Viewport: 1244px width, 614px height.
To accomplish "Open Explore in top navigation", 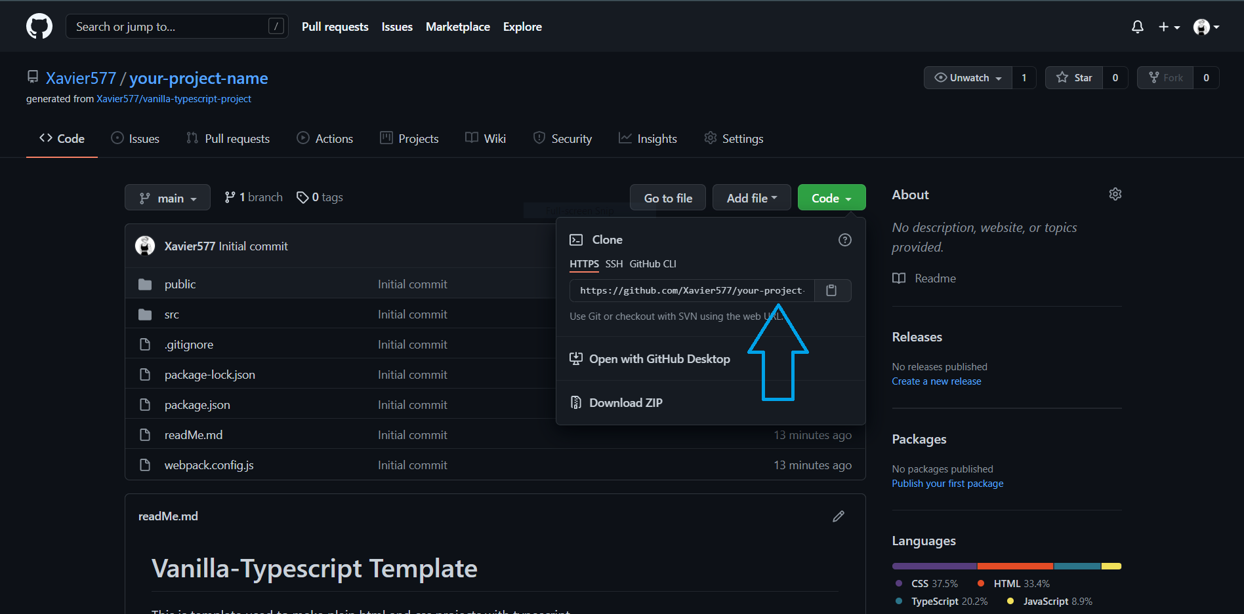I will (522, 27).
